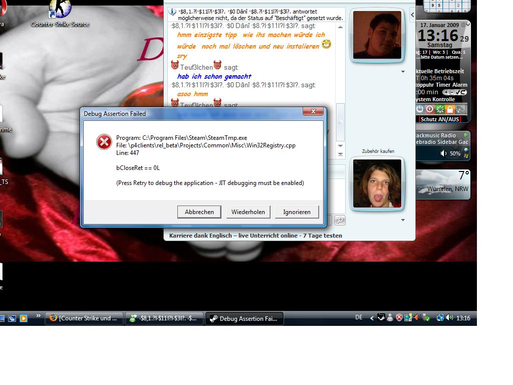Screen dimensions: 513x385
Task: Click the Zubehör kaufen link
Action: click(378, 151)
